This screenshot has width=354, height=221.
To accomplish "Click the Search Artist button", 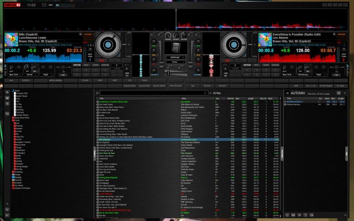I will pyautogui.click(x=130, y=86).
